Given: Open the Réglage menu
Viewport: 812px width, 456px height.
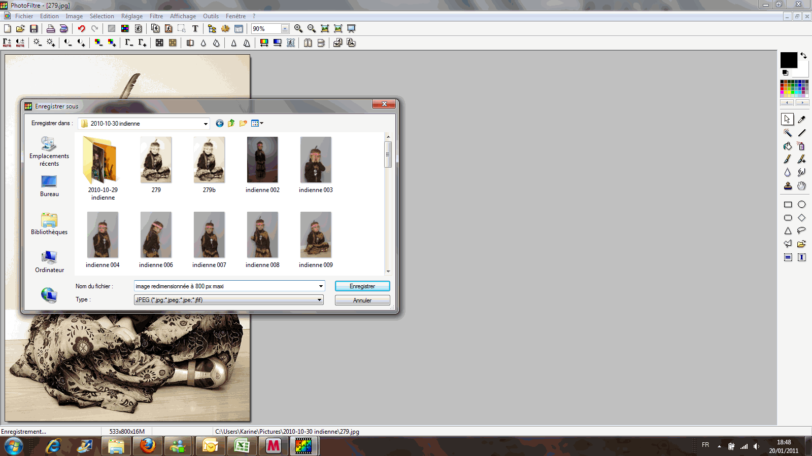Looking at the screenshot, I should pyautogui.click(x=131, y=16).
